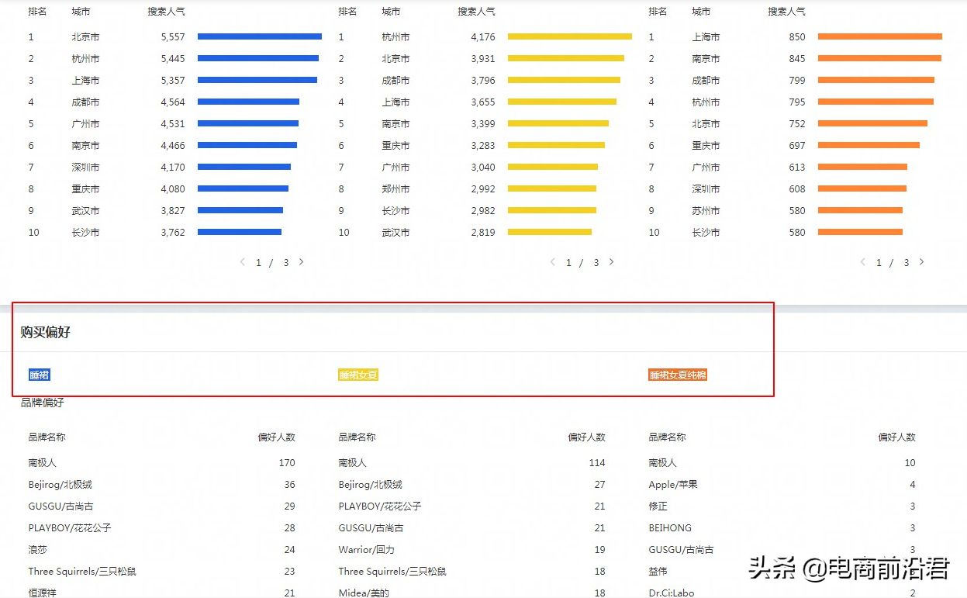Go to next page under blue-bar city table
Image resolution: width=967 pixels, height=598 pixels.
coord(302,262)
